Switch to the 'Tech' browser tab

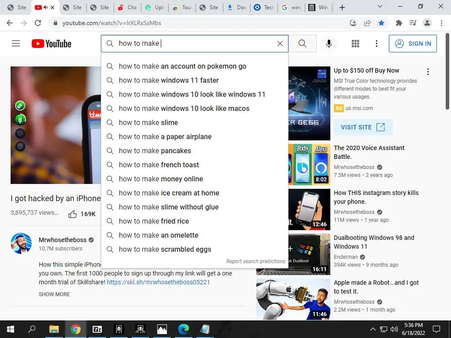264,7
